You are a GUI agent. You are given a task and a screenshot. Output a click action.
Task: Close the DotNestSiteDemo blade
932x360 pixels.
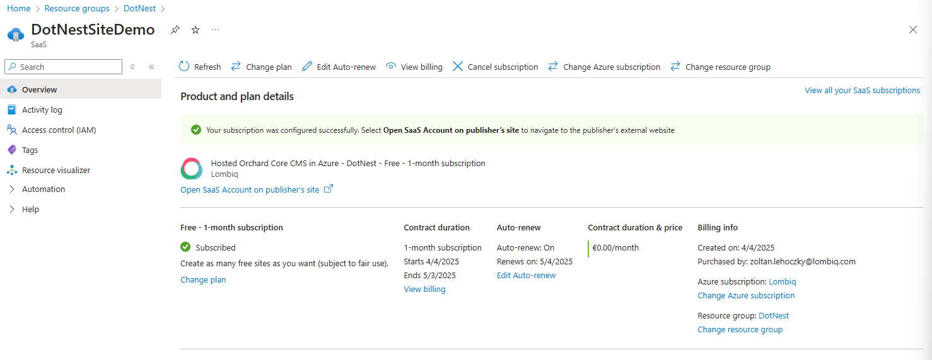(912, 30)
